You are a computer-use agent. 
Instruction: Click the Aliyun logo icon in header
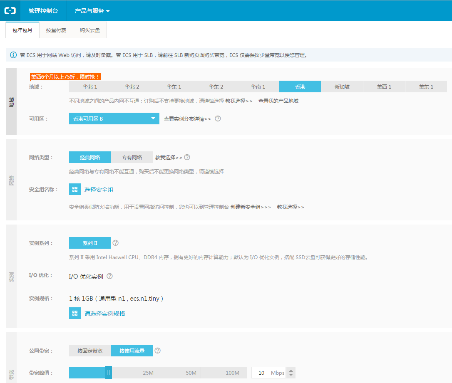pos(10,11)
